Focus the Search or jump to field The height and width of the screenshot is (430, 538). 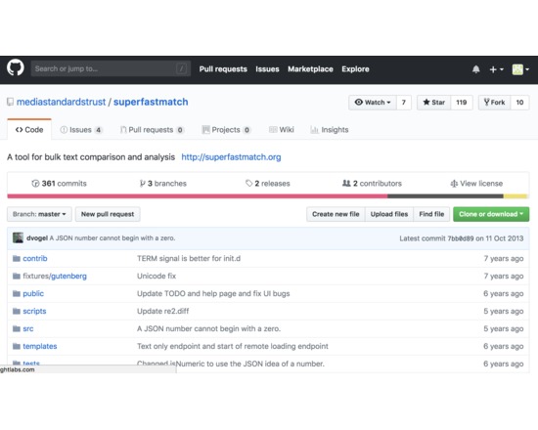111,68
